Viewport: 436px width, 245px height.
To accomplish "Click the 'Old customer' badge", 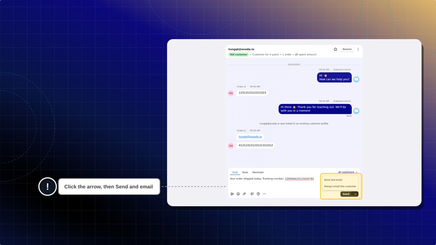I will 238,54.
